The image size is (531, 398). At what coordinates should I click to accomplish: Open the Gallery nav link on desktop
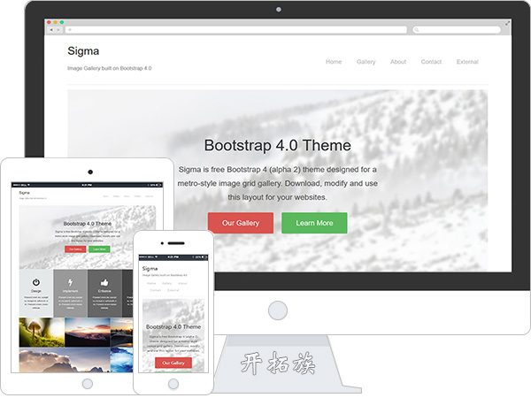[366, 62]
